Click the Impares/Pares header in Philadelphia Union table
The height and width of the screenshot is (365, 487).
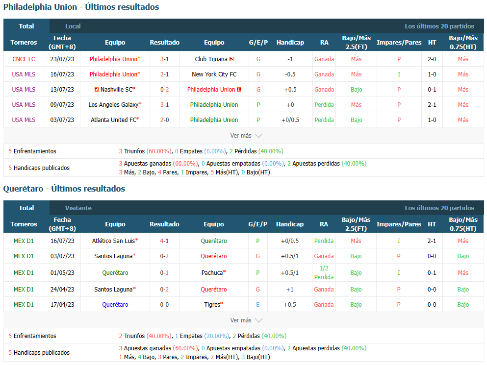pyautogui.click(x=399, y=42)
